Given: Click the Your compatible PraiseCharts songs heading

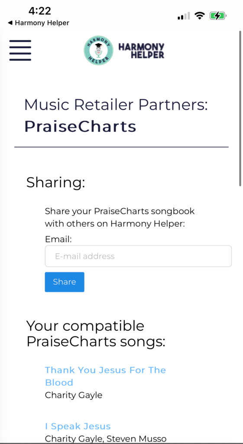Looking at the screenshot, I should (x=96, y=334).
